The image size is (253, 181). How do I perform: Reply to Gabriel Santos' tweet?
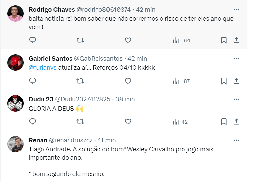32,81
